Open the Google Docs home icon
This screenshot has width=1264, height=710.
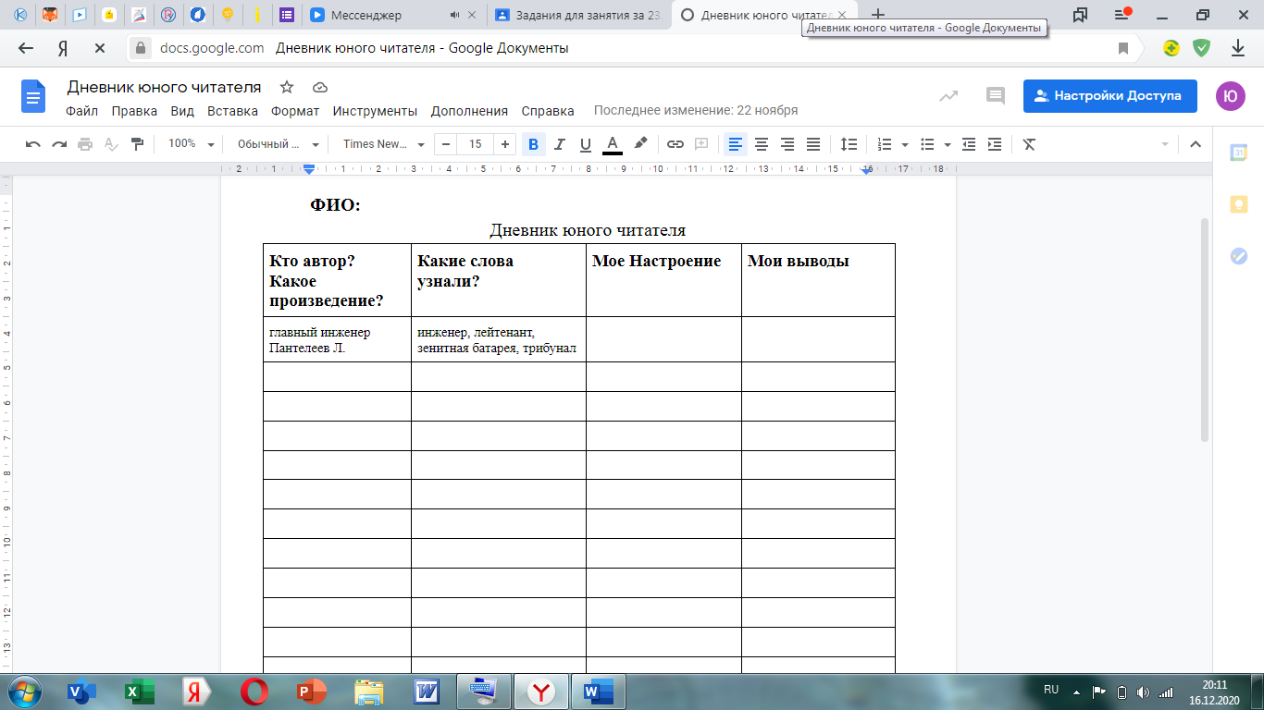click(33, 96)
